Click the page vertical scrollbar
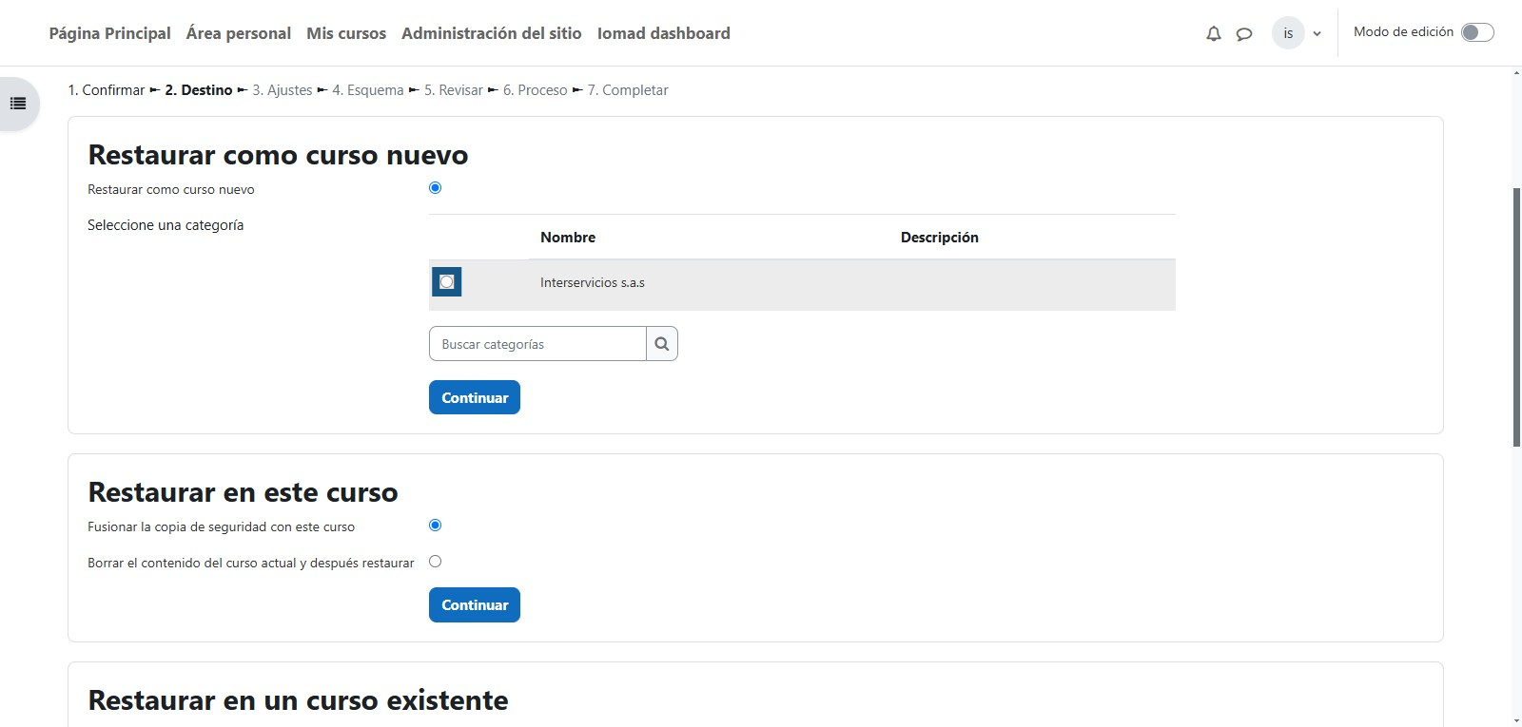Viewport: 1522px width, 727px height. [1516, 314]
